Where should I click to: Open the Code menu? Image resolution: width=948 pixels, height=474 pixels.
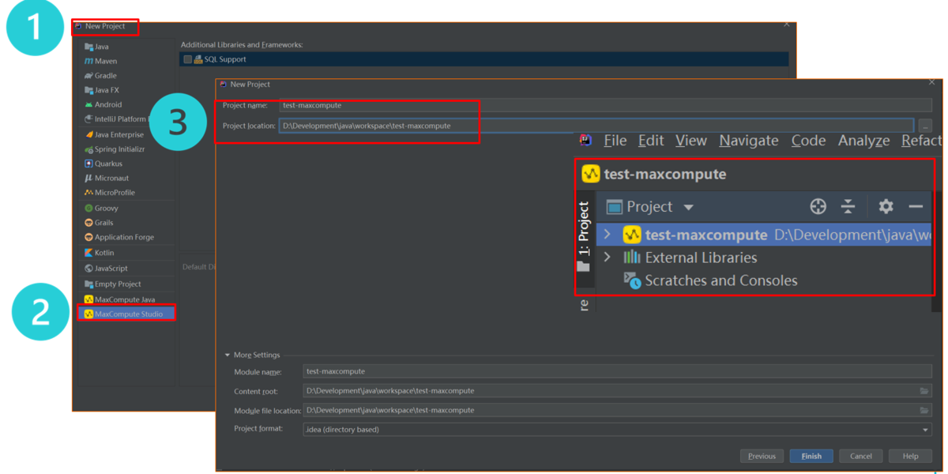(x=808, y=141)
